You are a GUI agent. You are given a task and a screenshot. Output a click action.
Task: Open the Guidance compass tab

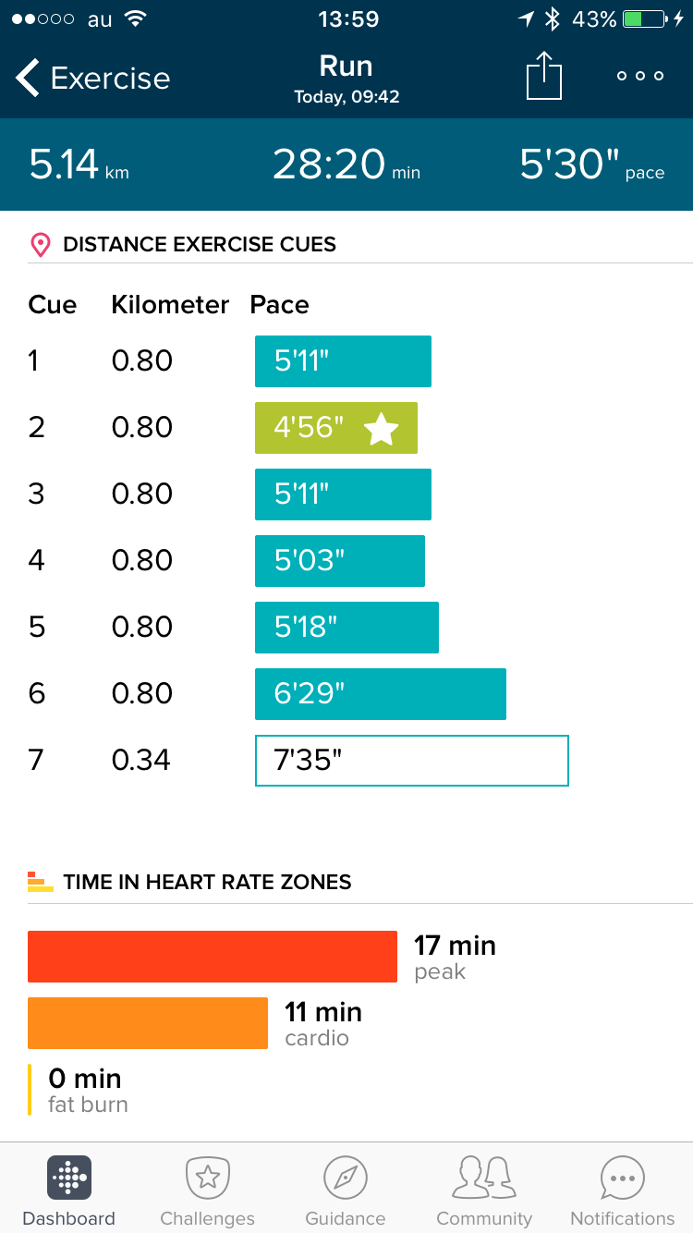[346, 1190]
